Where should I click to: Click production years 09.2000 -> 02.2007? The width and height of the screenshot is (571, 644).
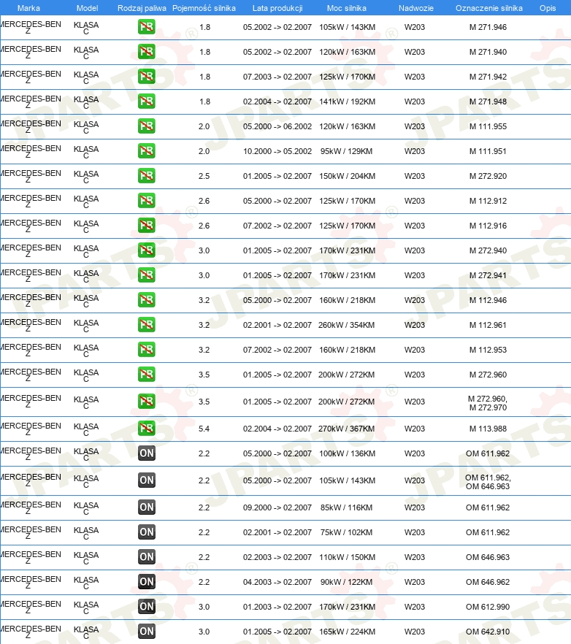coord(277,507)
